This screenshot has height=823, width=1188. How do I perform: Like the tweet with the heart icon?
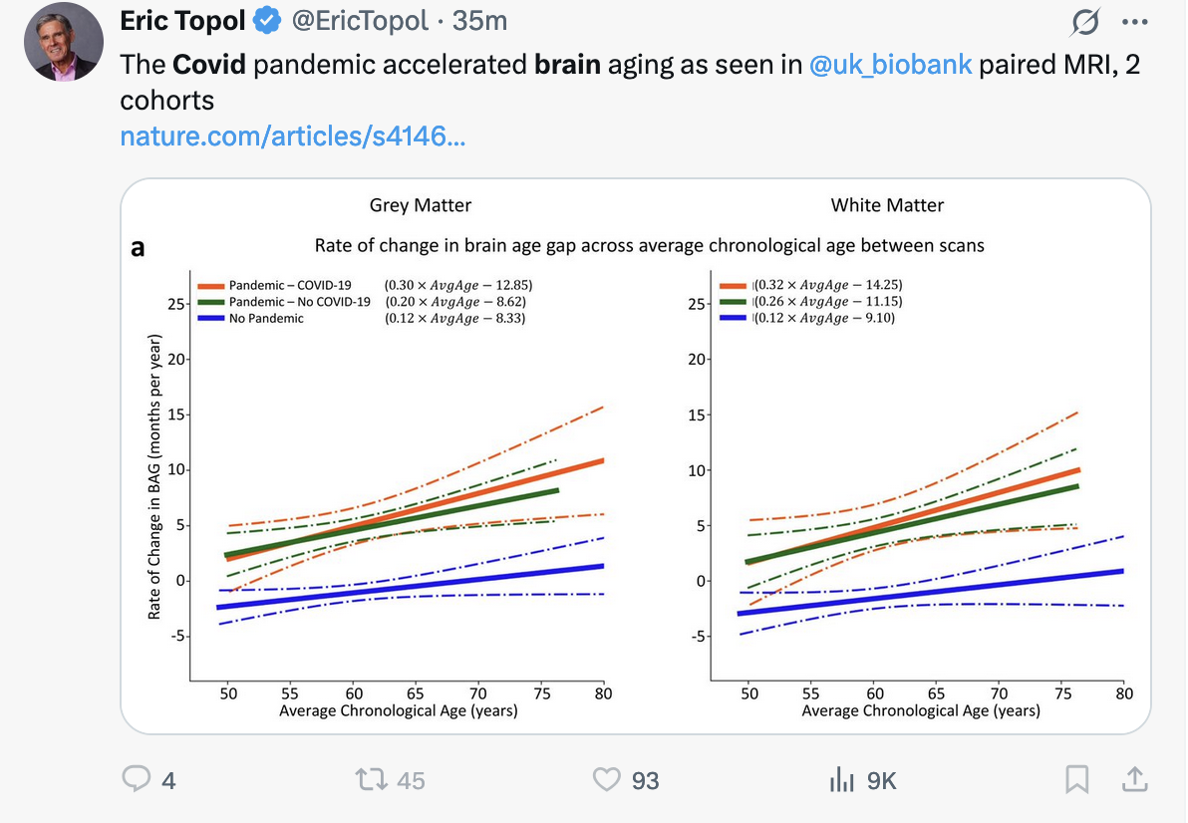pos(607,779)
